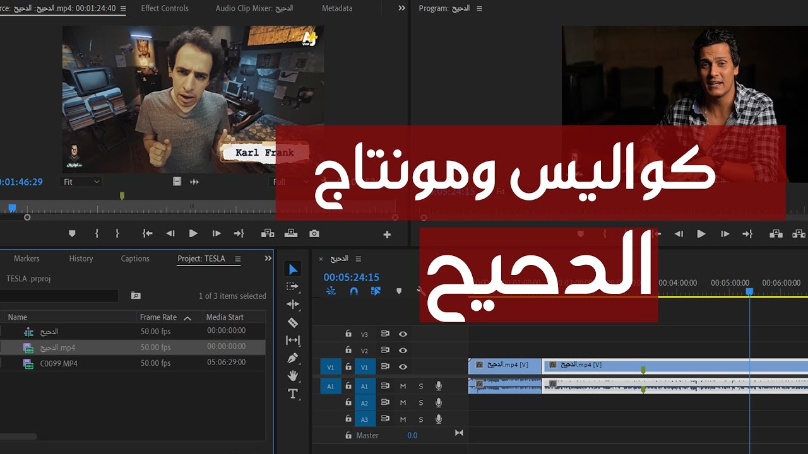Viewport: 808px width, 454px height.
Task: Select the Razor tool
Action: pyautogui.click(x=293, y=322)
